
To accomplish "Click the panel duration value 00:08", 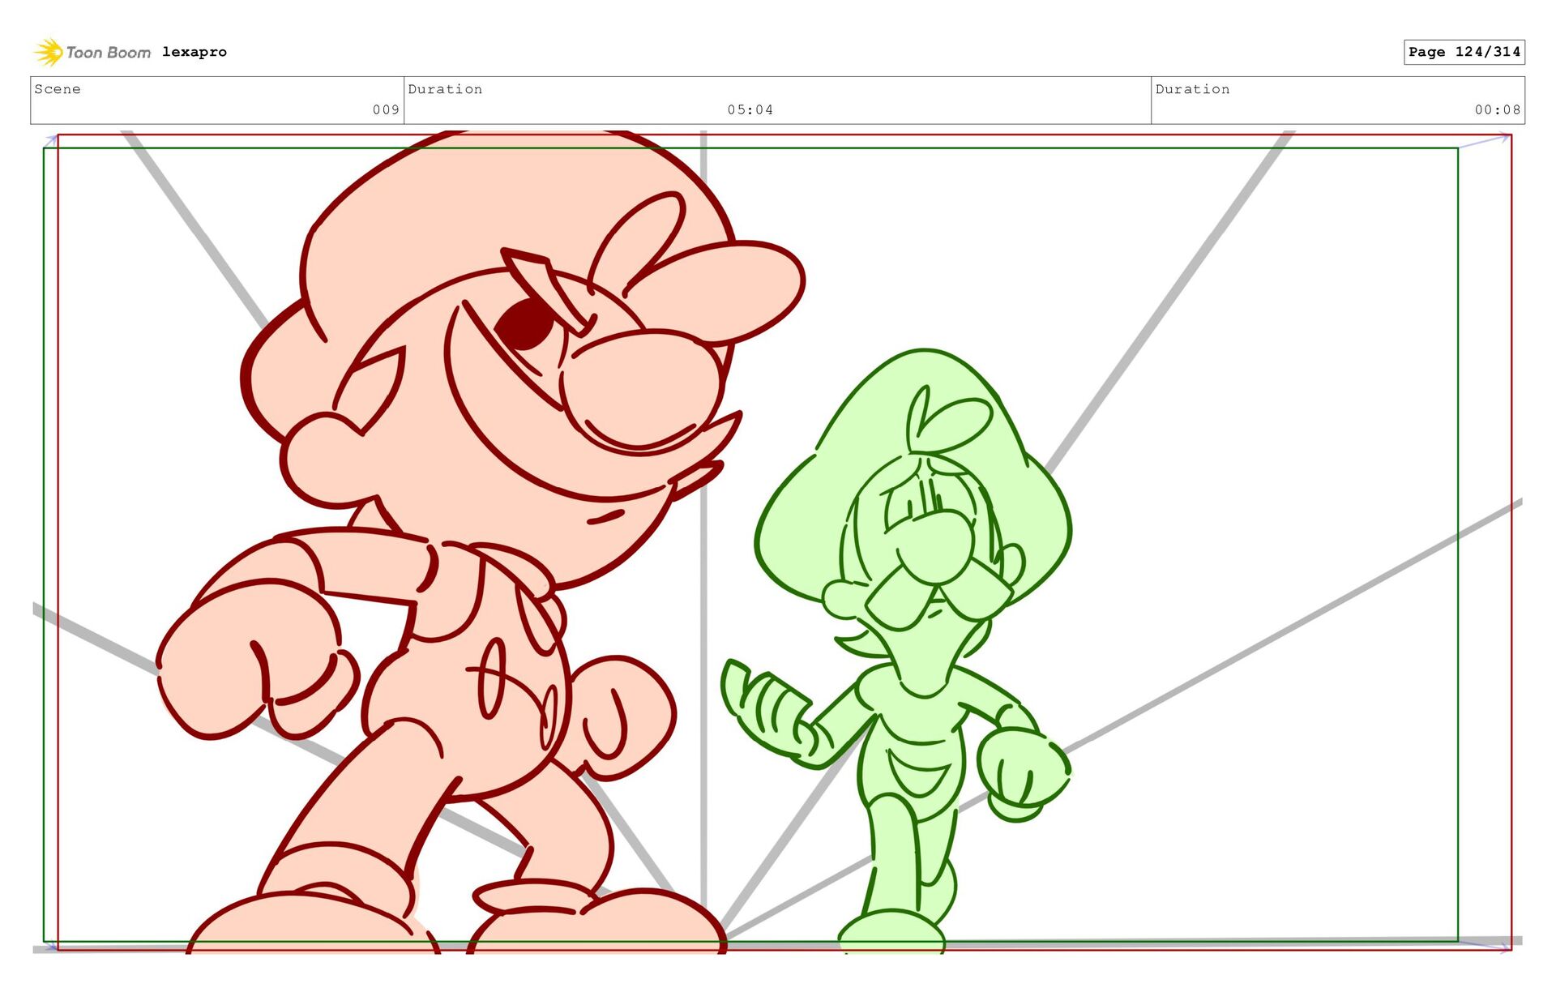I will [1498, 109].
